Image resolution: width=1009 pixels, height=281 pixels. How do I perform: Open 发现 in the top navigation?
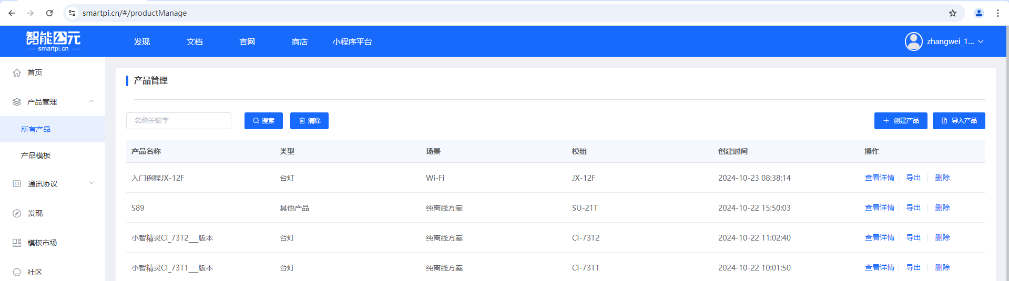coord(142,41)
